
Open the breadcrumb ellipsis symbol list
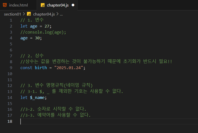pos(61,15)
